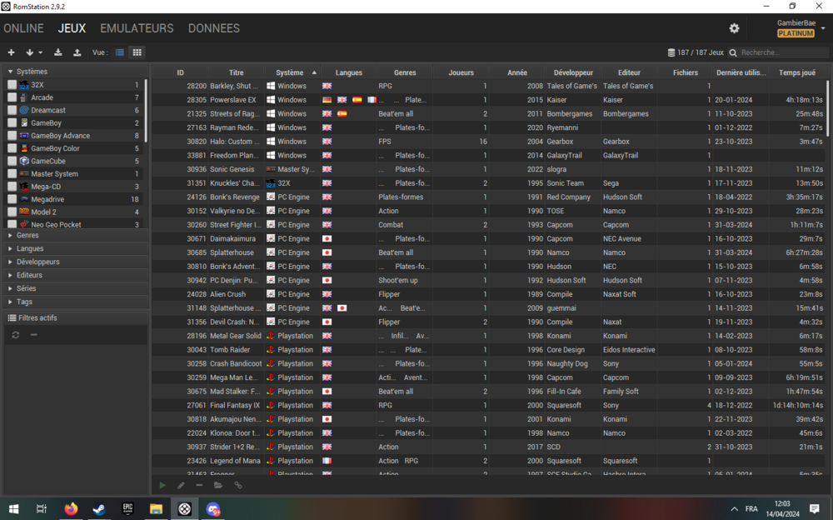Check the Dreamcast system checkbox

click(x=11, y=110)
